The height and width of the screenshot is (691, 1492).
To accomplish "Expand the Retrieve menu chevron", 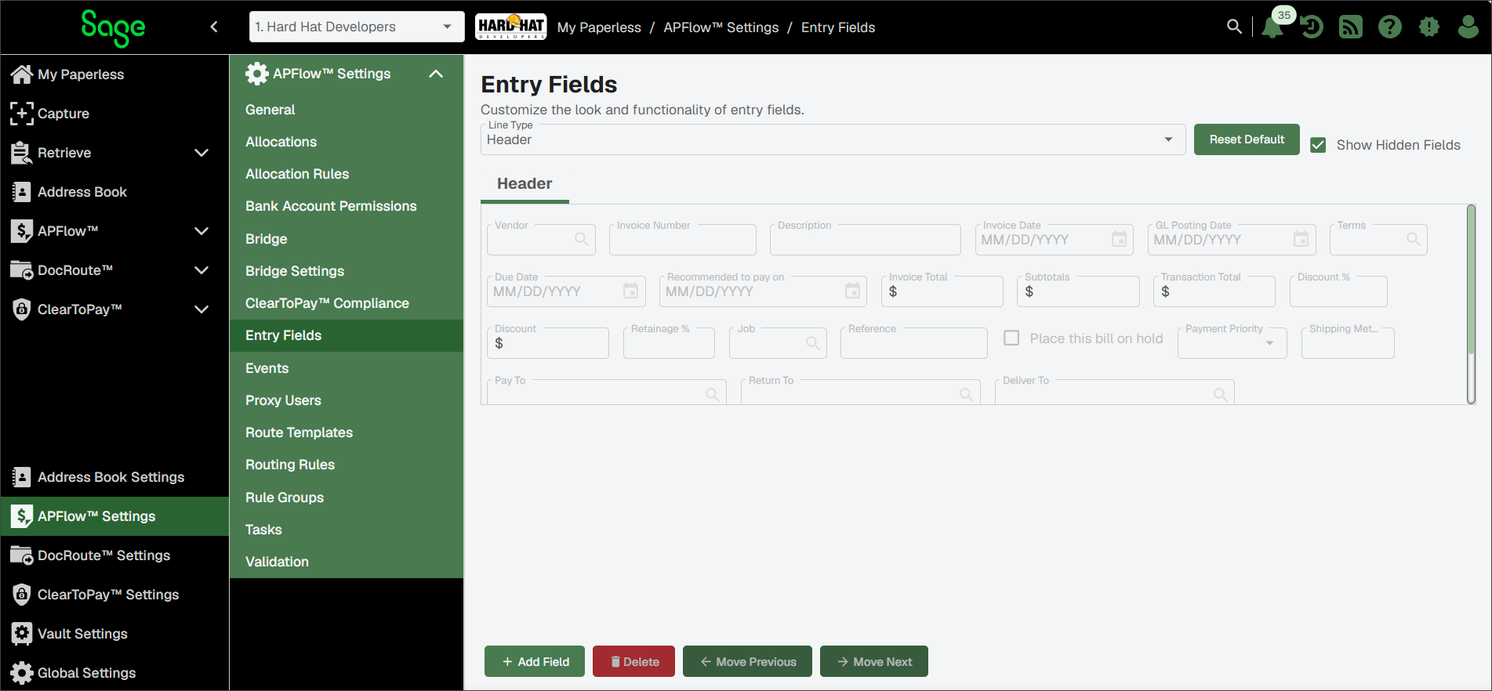I will tap(201, 153).
